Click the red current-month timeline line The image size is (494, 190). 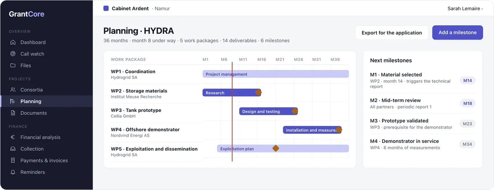pyautogui.click(x=232, y=111)
